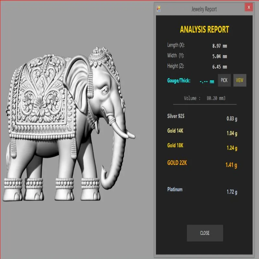The image size is (259, 259).
Task: Click the Jewelry Report window icon
Action: [159, 9]
